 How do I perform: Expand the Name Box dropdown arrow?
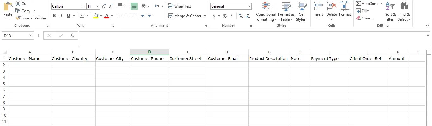[x=31, y=36]
